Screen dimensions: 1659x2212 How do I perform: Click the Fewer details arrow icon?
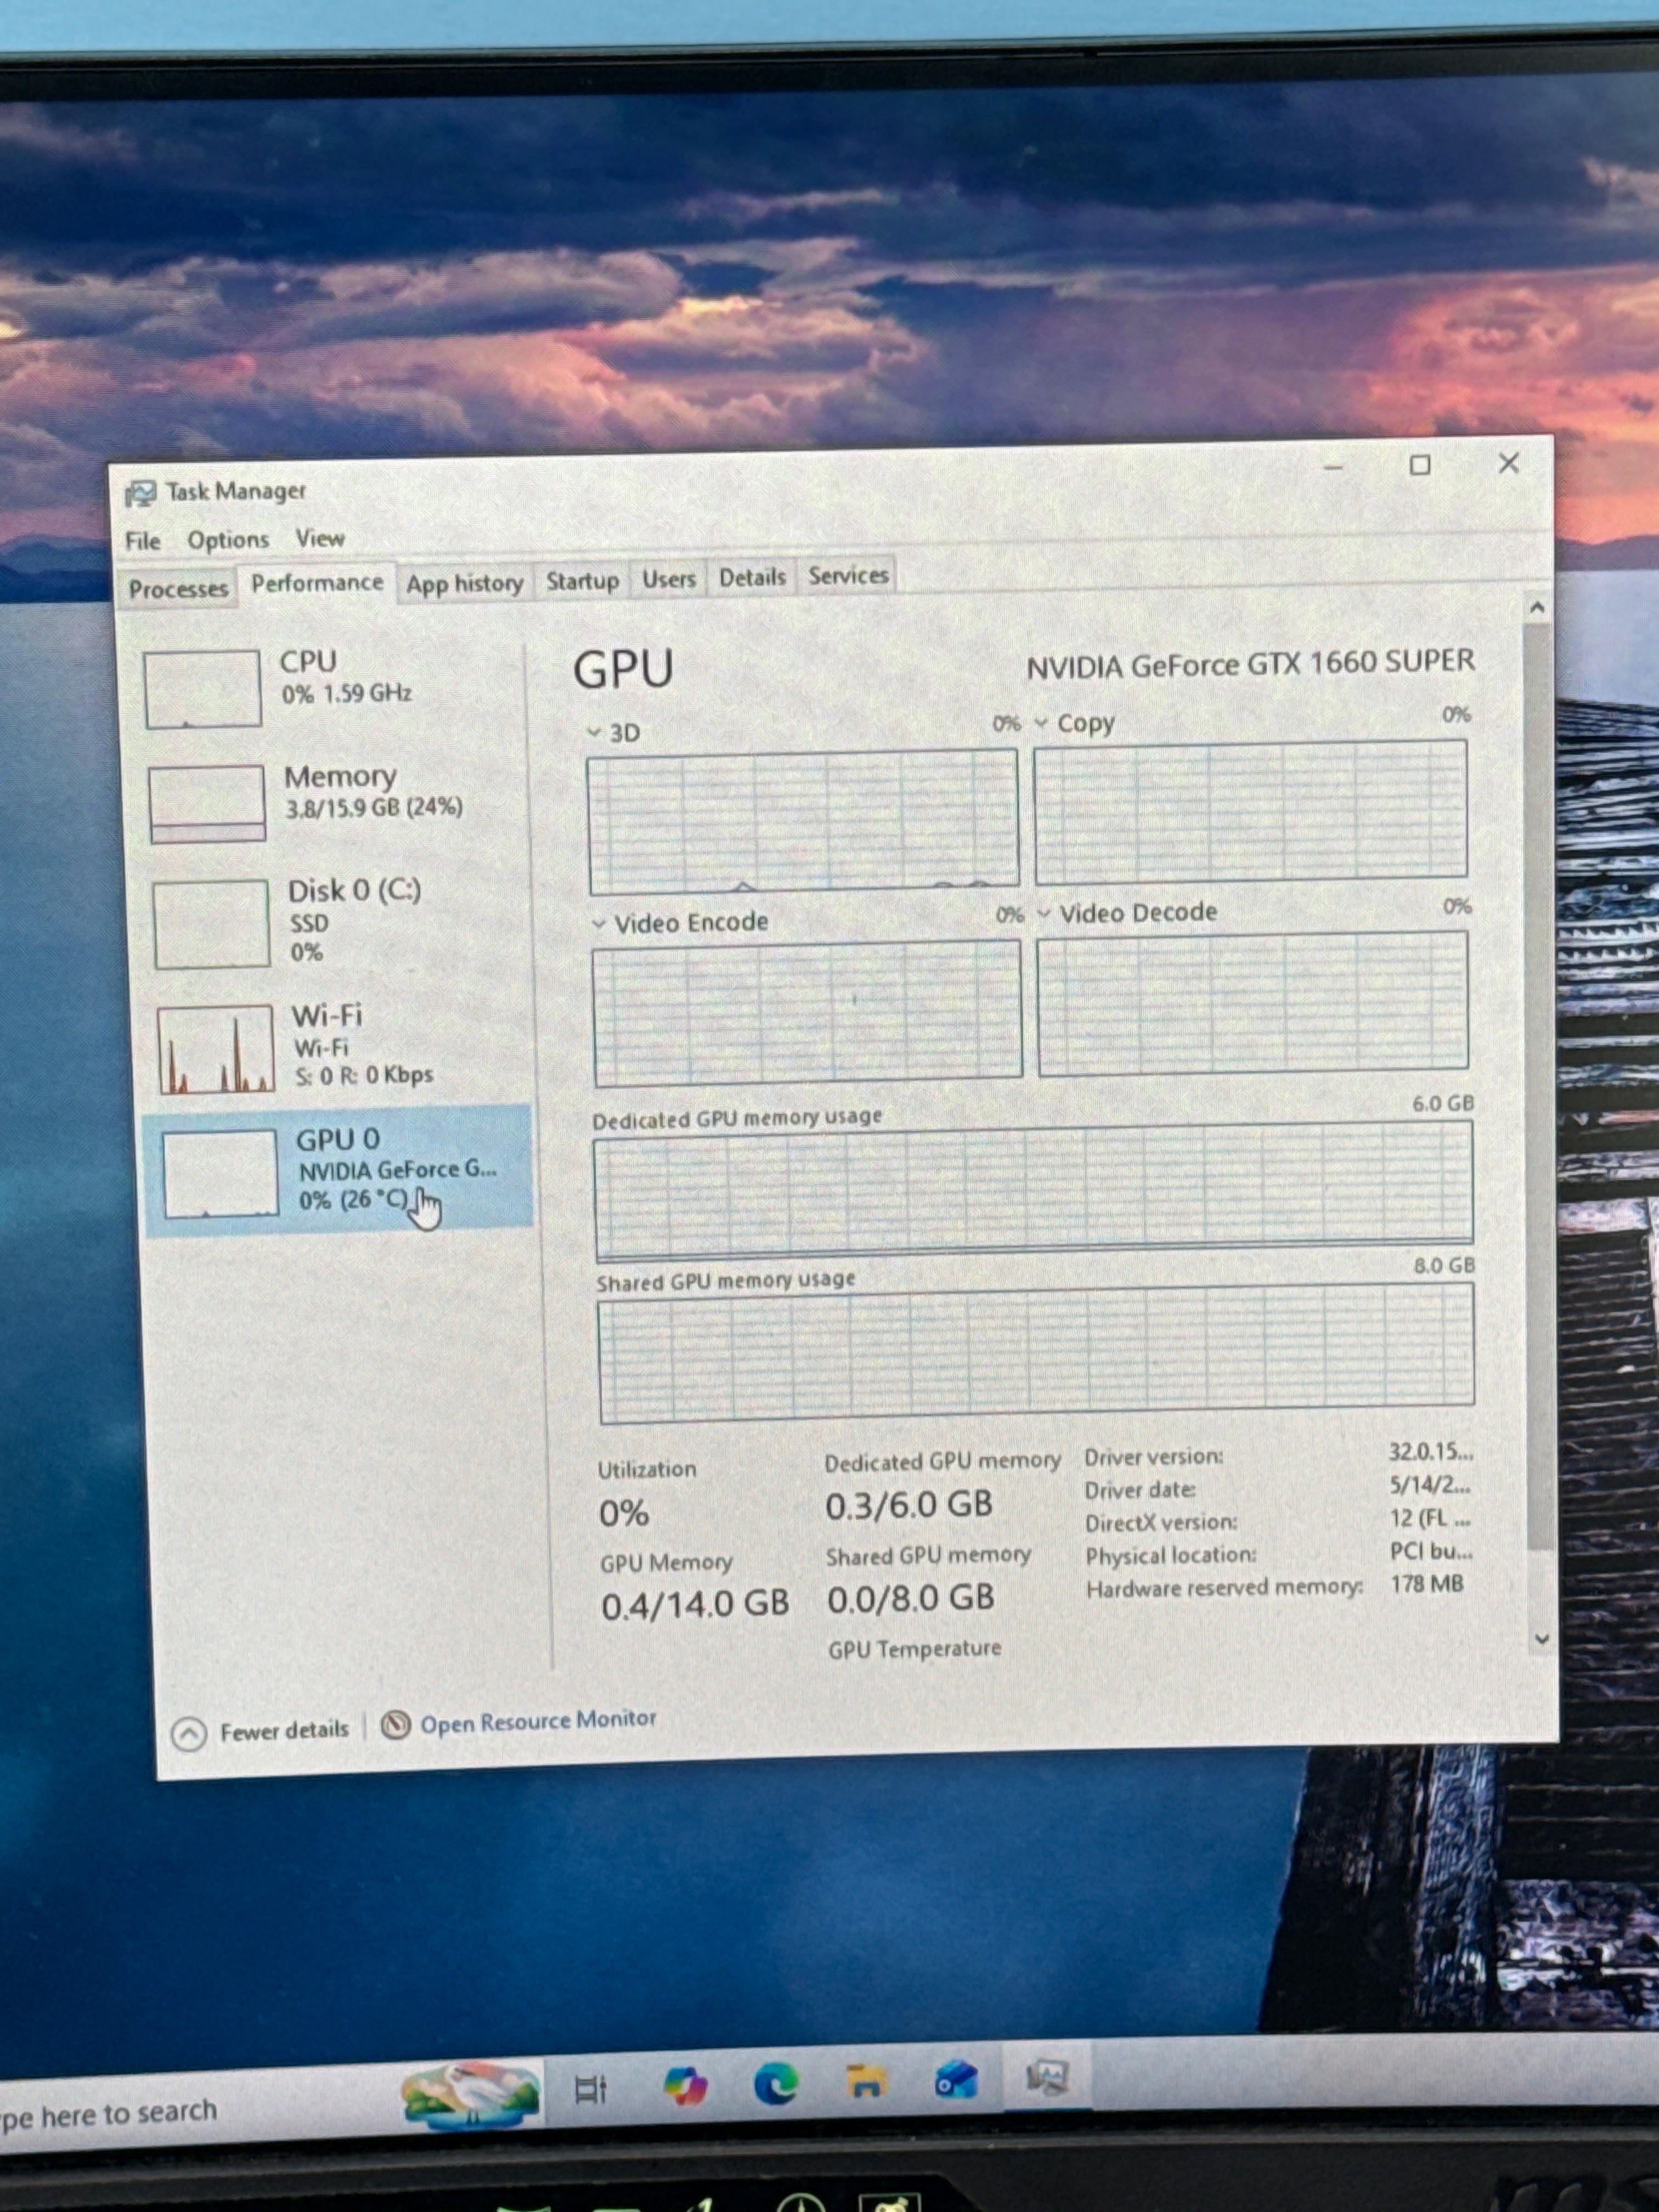[189, 1733]
